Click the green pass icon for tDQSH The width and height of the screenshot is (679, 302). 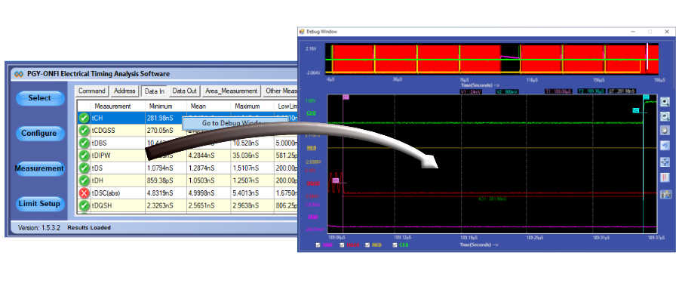click(x=84, y=206)
